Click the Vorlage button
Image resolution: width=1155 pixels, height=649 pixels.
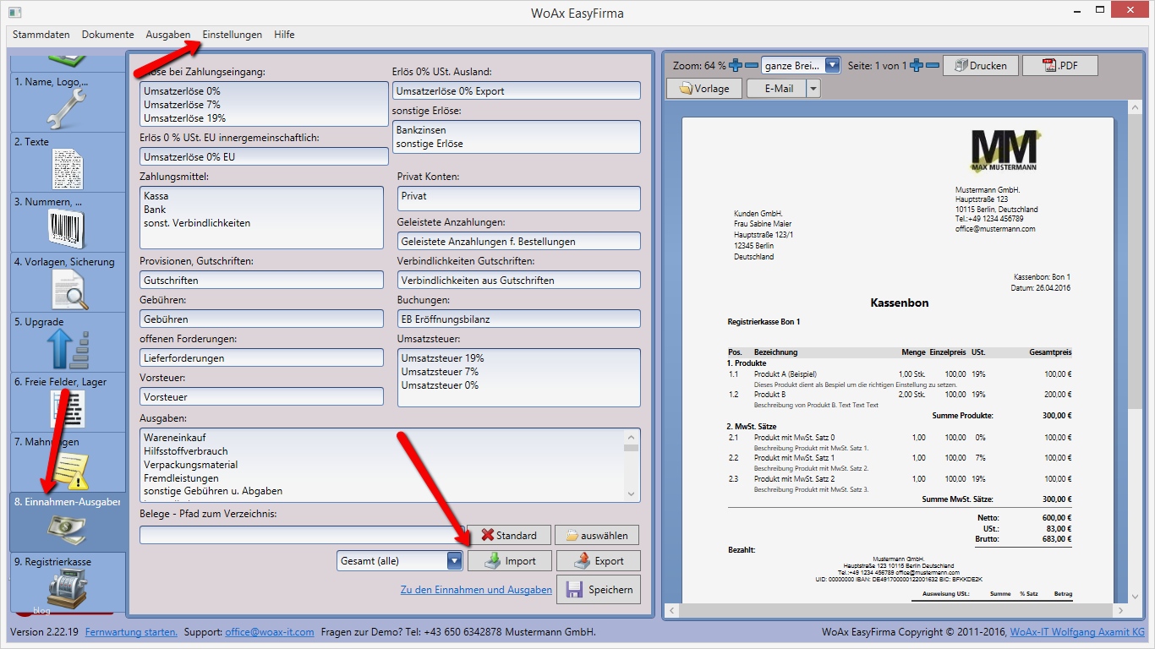click(704, 88)
